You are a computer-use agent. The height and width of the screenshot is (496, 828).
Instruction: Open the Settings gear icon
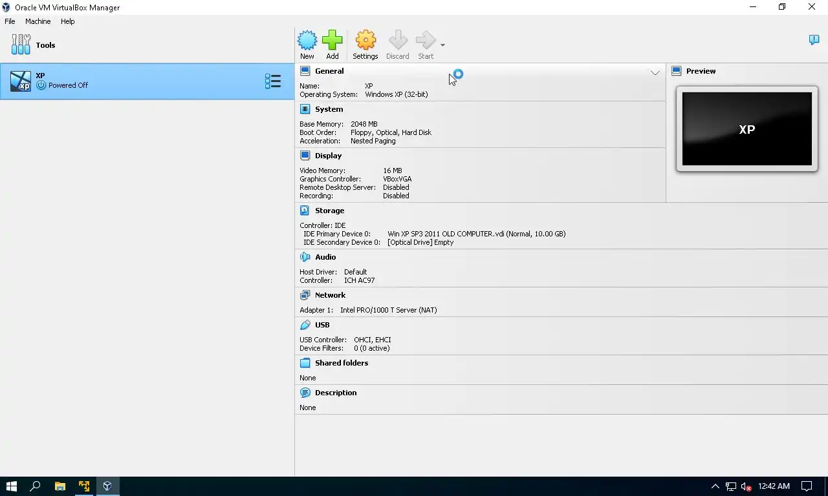click(x=365, y=40)
